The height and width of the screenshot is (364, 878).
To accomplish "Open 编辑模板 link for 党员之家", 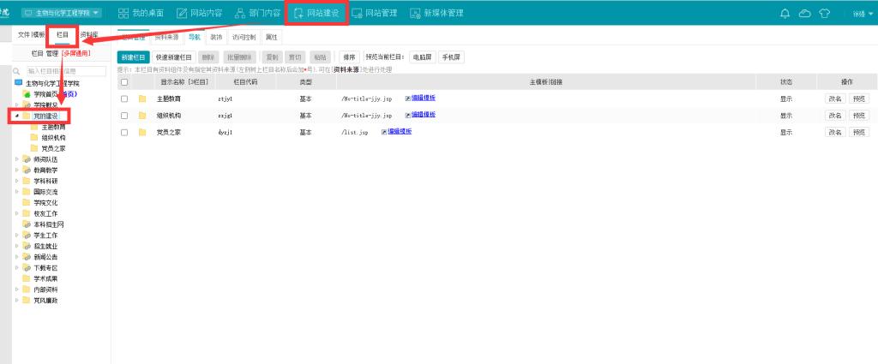I will coord(400,132).
